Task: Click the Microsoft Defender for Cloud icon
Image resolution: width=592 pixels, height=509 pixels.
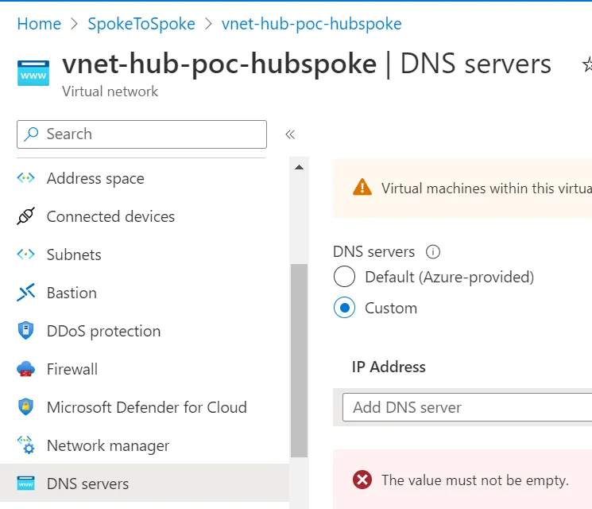Action: [x=26, y=407]
